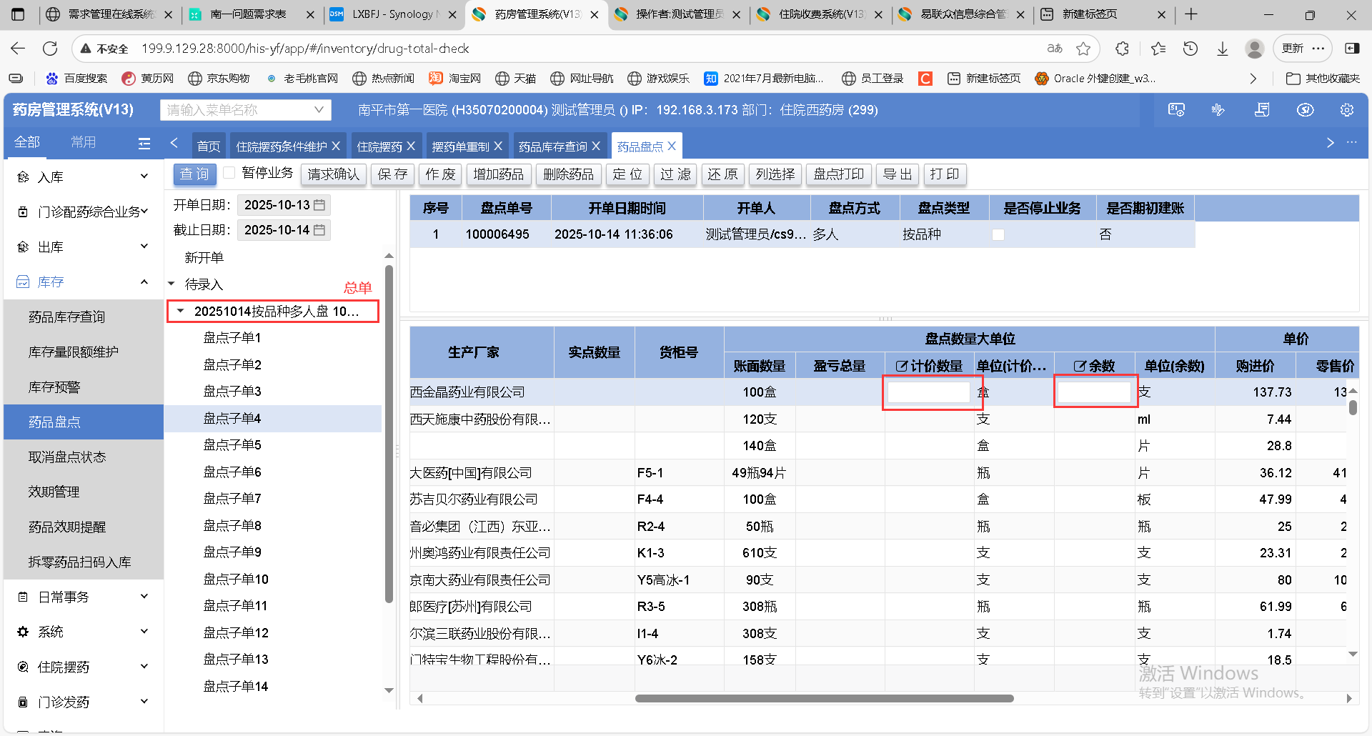This screenshot has width=1372, height=736.
Task: Close the 摆药单重制 tab
Action: [498, 146]
